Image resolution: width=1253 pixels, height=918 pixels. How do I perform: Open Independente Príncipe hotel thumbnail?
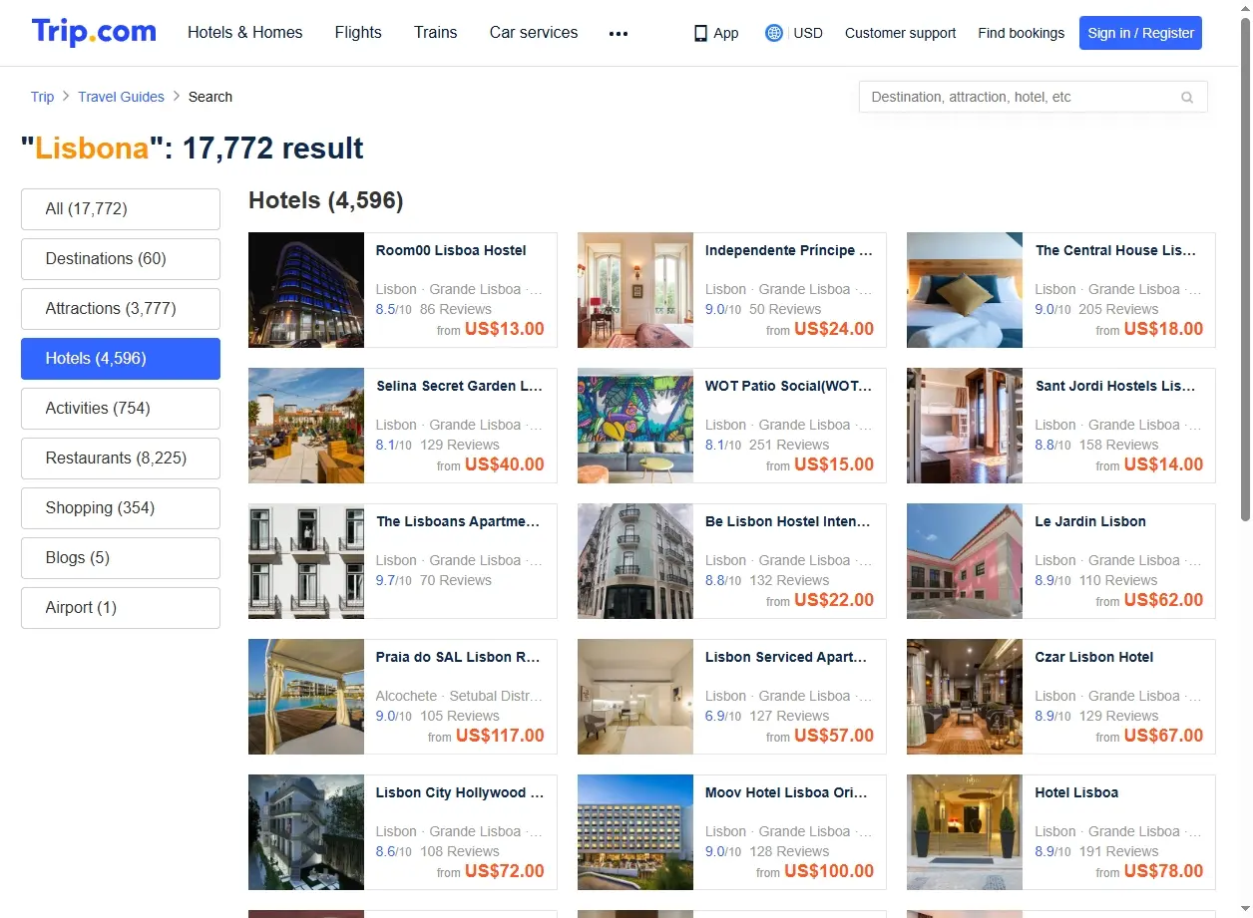coord(635,290)
